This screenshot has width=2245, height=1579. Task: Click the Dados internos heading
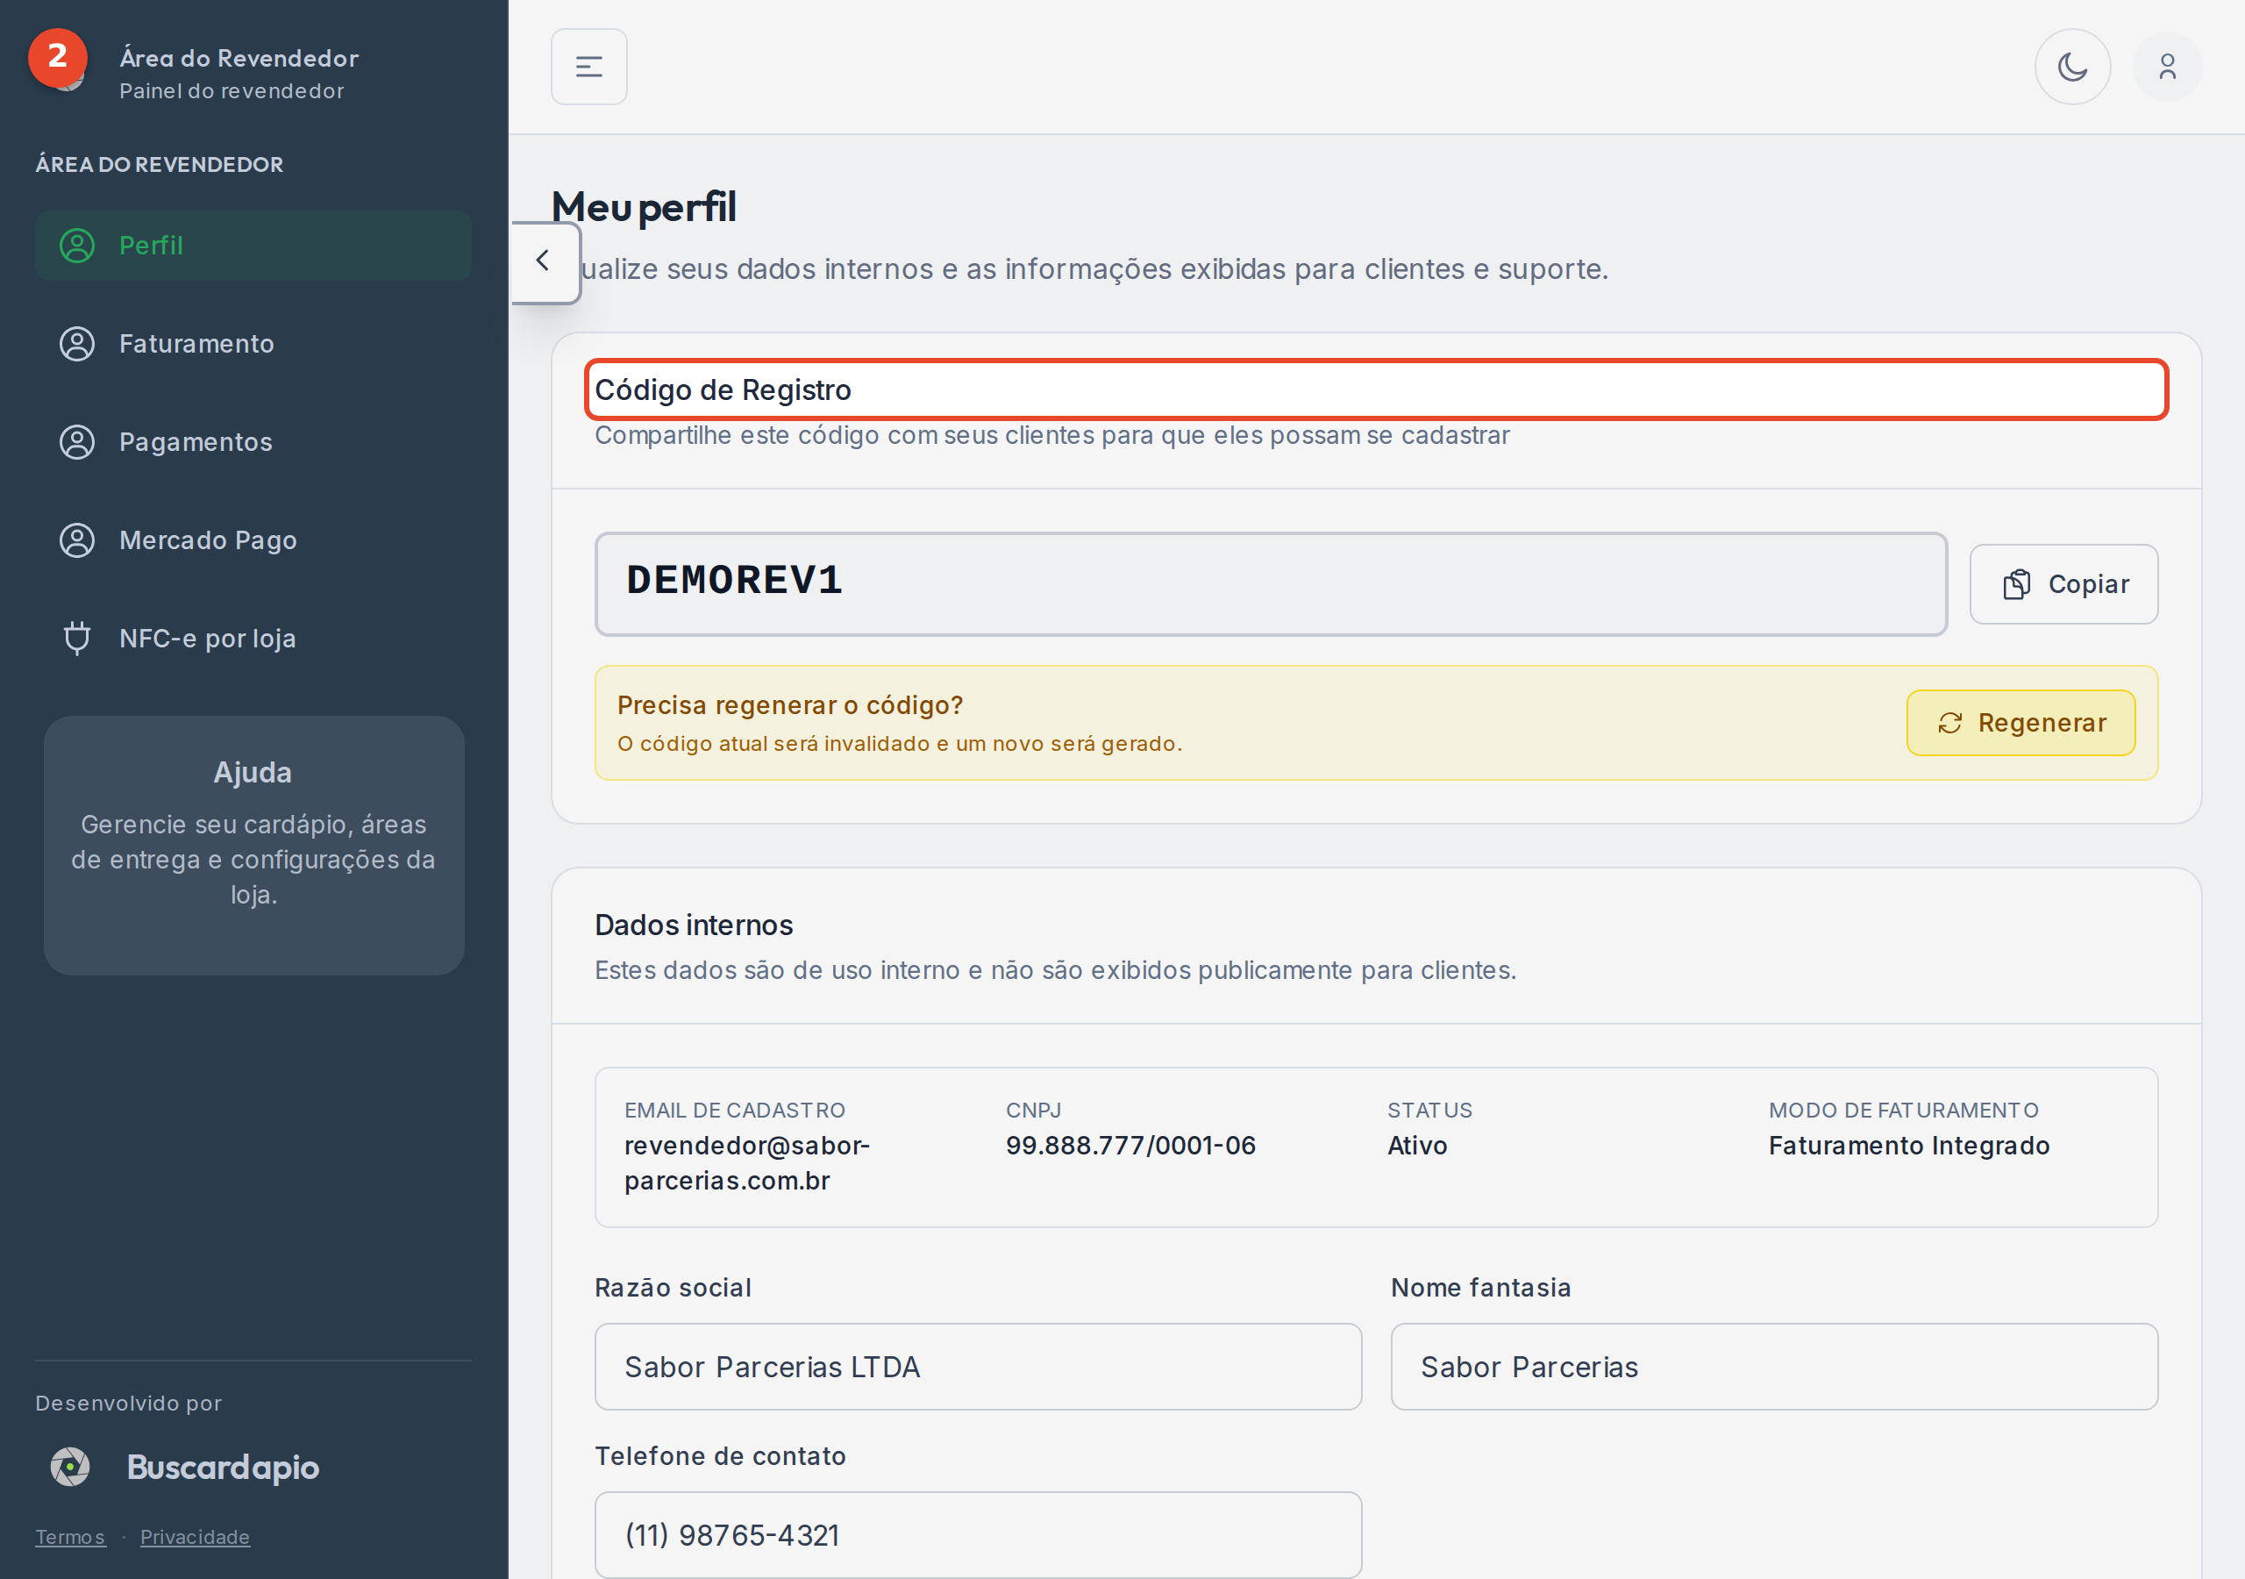(694, 925)
